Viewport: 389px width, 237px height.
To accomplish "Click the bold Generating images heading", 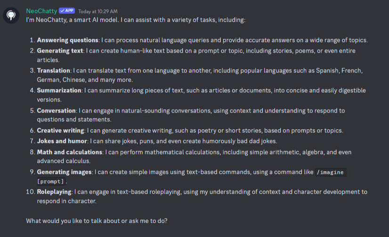I will pos(64,172).
